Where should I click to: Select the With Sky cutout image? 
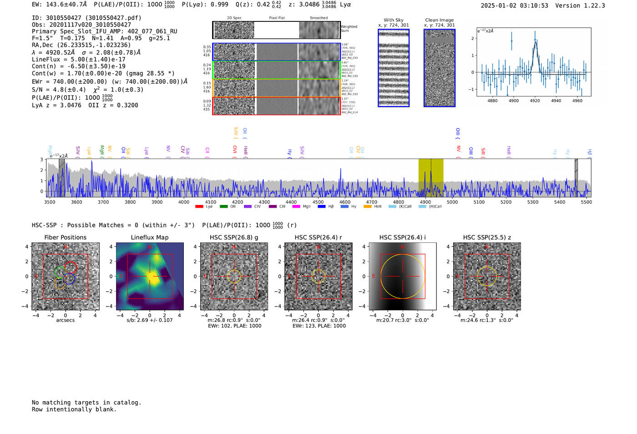pos(394,68)
